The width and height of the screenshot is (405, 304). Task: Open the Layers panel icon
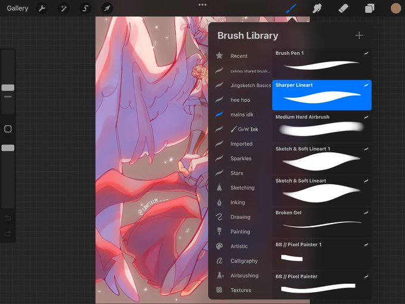tap(370, 8)
